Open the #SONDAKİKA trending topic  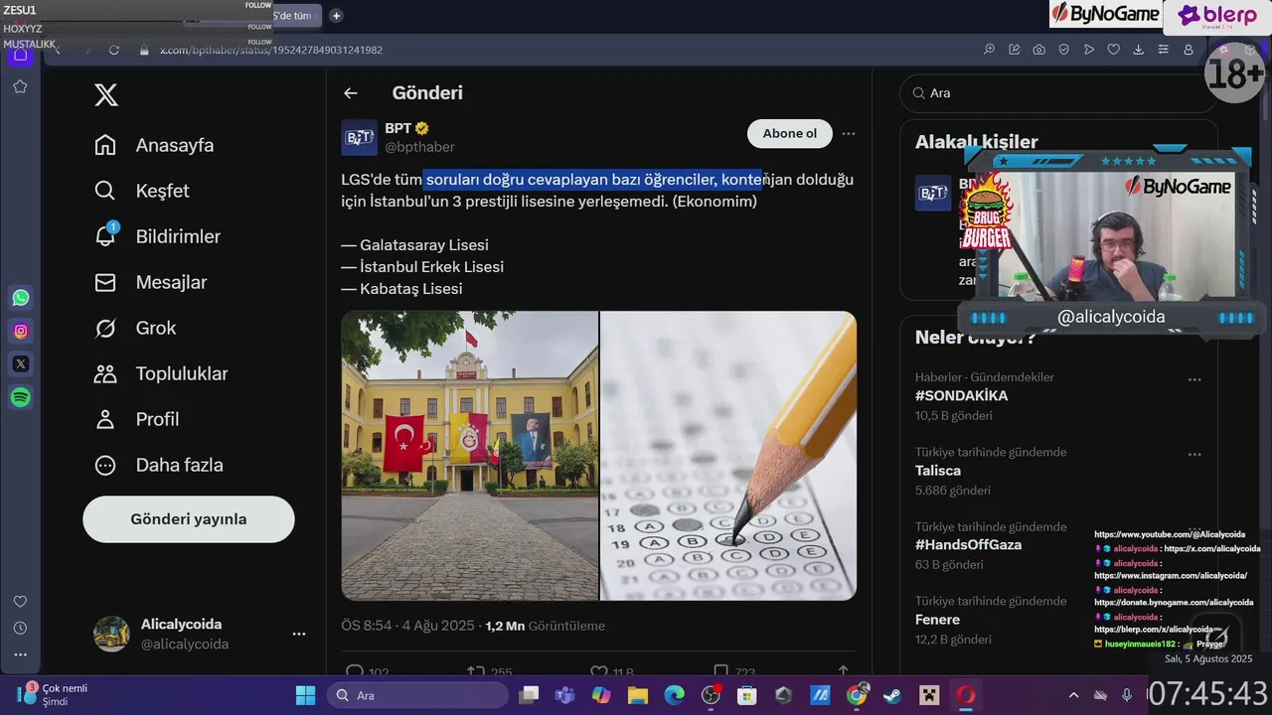[961, 395]
